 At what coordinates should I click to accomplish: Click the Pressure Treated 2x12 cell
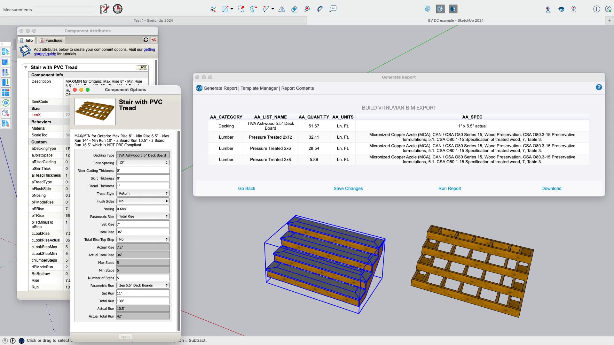[x=271, y=137]
